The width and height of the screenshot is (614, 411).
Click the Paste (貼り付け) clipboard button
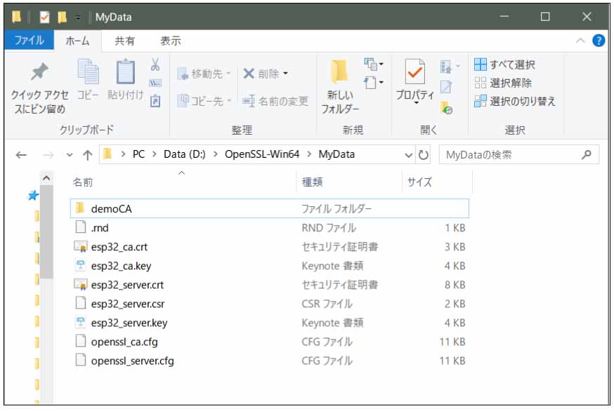tap(125, 79)
